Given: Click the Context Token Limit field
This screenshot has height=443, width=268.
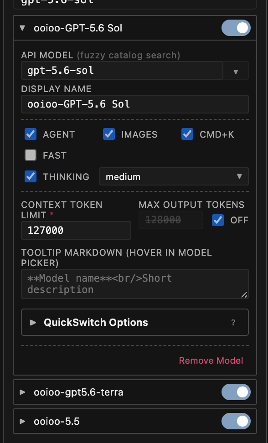Looking at the screenshot, I should coord(76,230).
